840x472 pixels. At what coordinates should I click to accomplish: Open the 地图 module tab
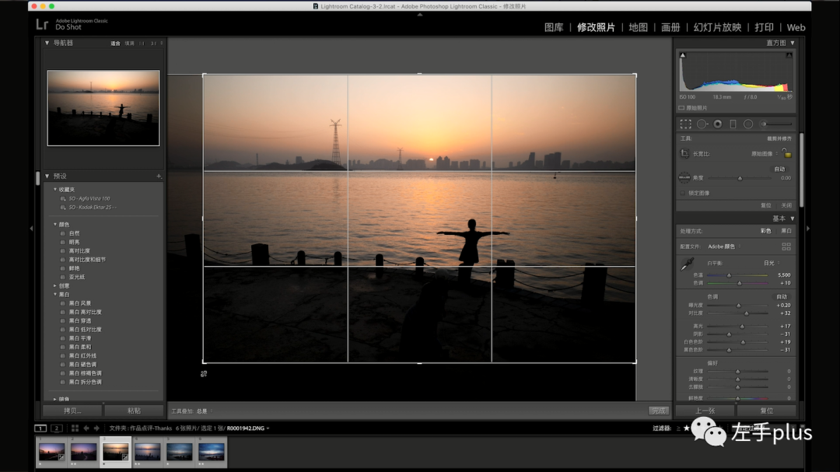coord(638,27)
